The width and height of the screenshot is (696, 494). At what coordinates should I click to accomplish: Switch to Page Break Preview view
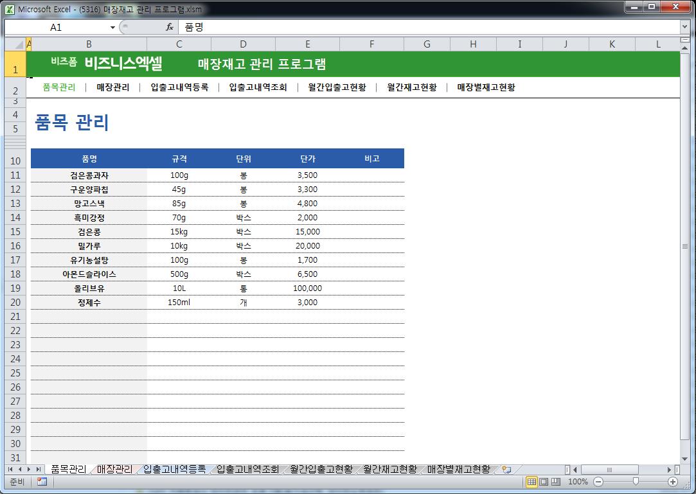click(556, 481)
